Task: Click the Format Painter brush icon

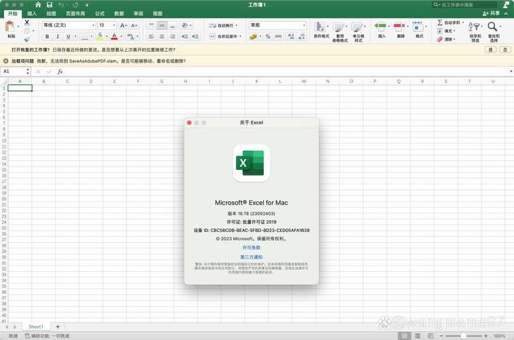Action: click(27, 39)
